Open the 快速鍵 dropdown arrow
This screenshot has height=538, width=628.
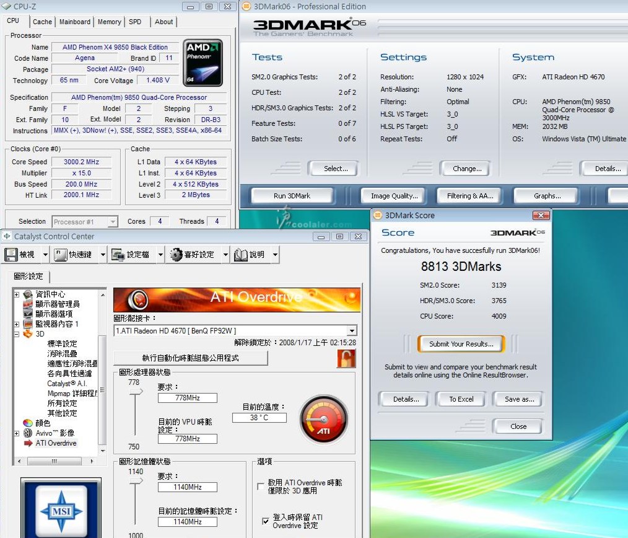(x=103, y=255)
